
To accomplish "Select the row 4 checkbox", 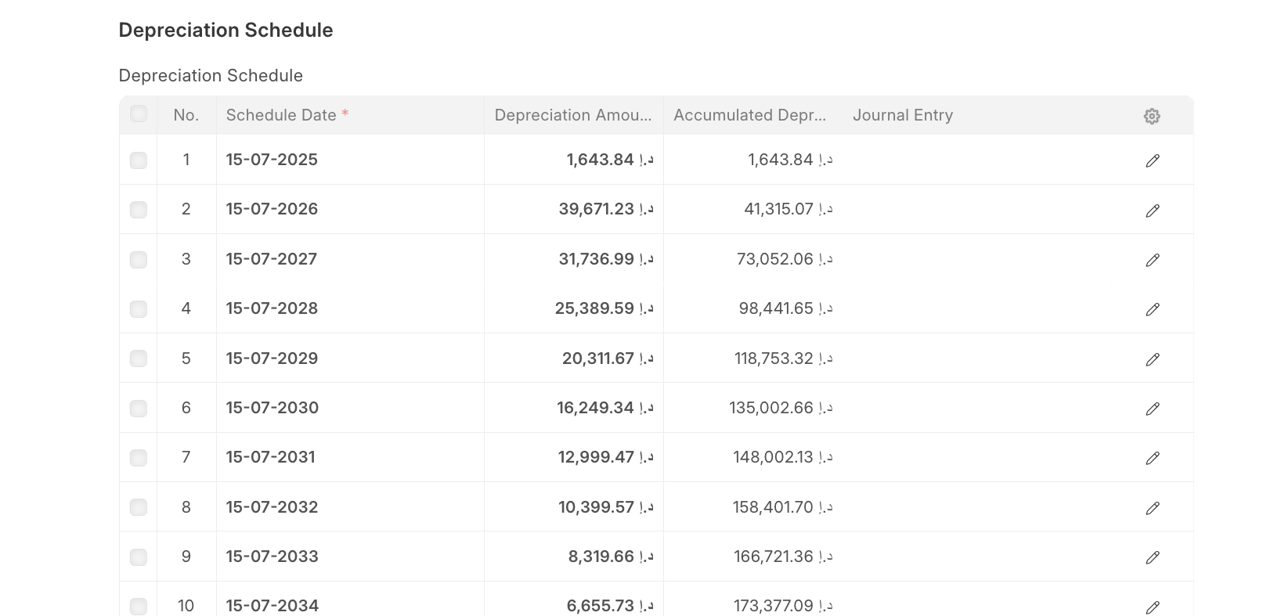I will tap(139, 308).
